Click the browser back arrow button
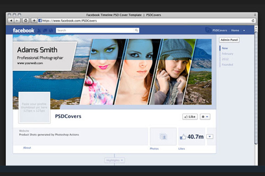Viewport: 265px width, 176px height. click(11, 21)
